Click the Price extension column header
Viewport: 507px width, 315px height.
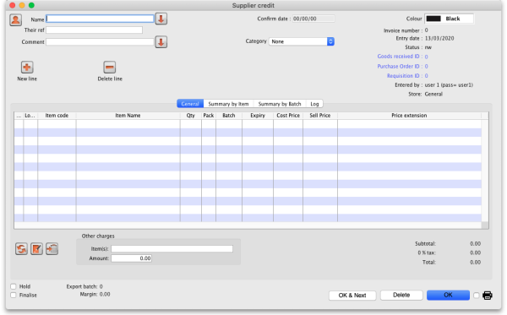tap(409, 116)
